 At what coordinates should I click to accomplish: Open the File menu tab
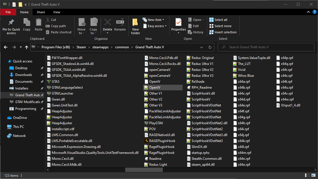(8, 12)
